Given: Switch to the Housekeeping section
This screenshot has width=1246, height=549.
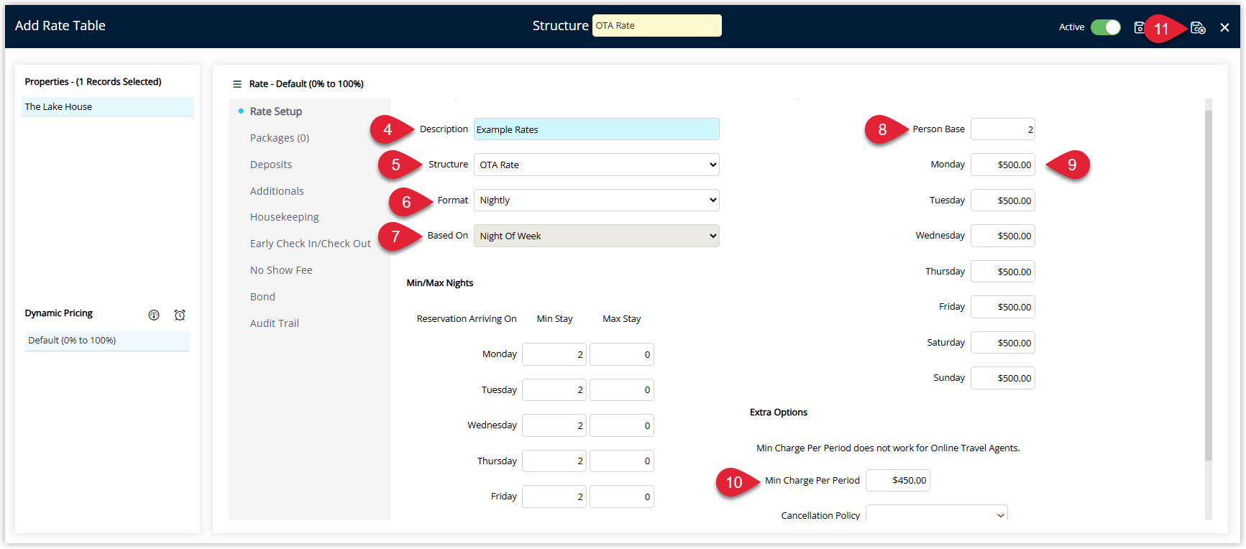Looking at the screenshot, I should (x=285, y=217).
